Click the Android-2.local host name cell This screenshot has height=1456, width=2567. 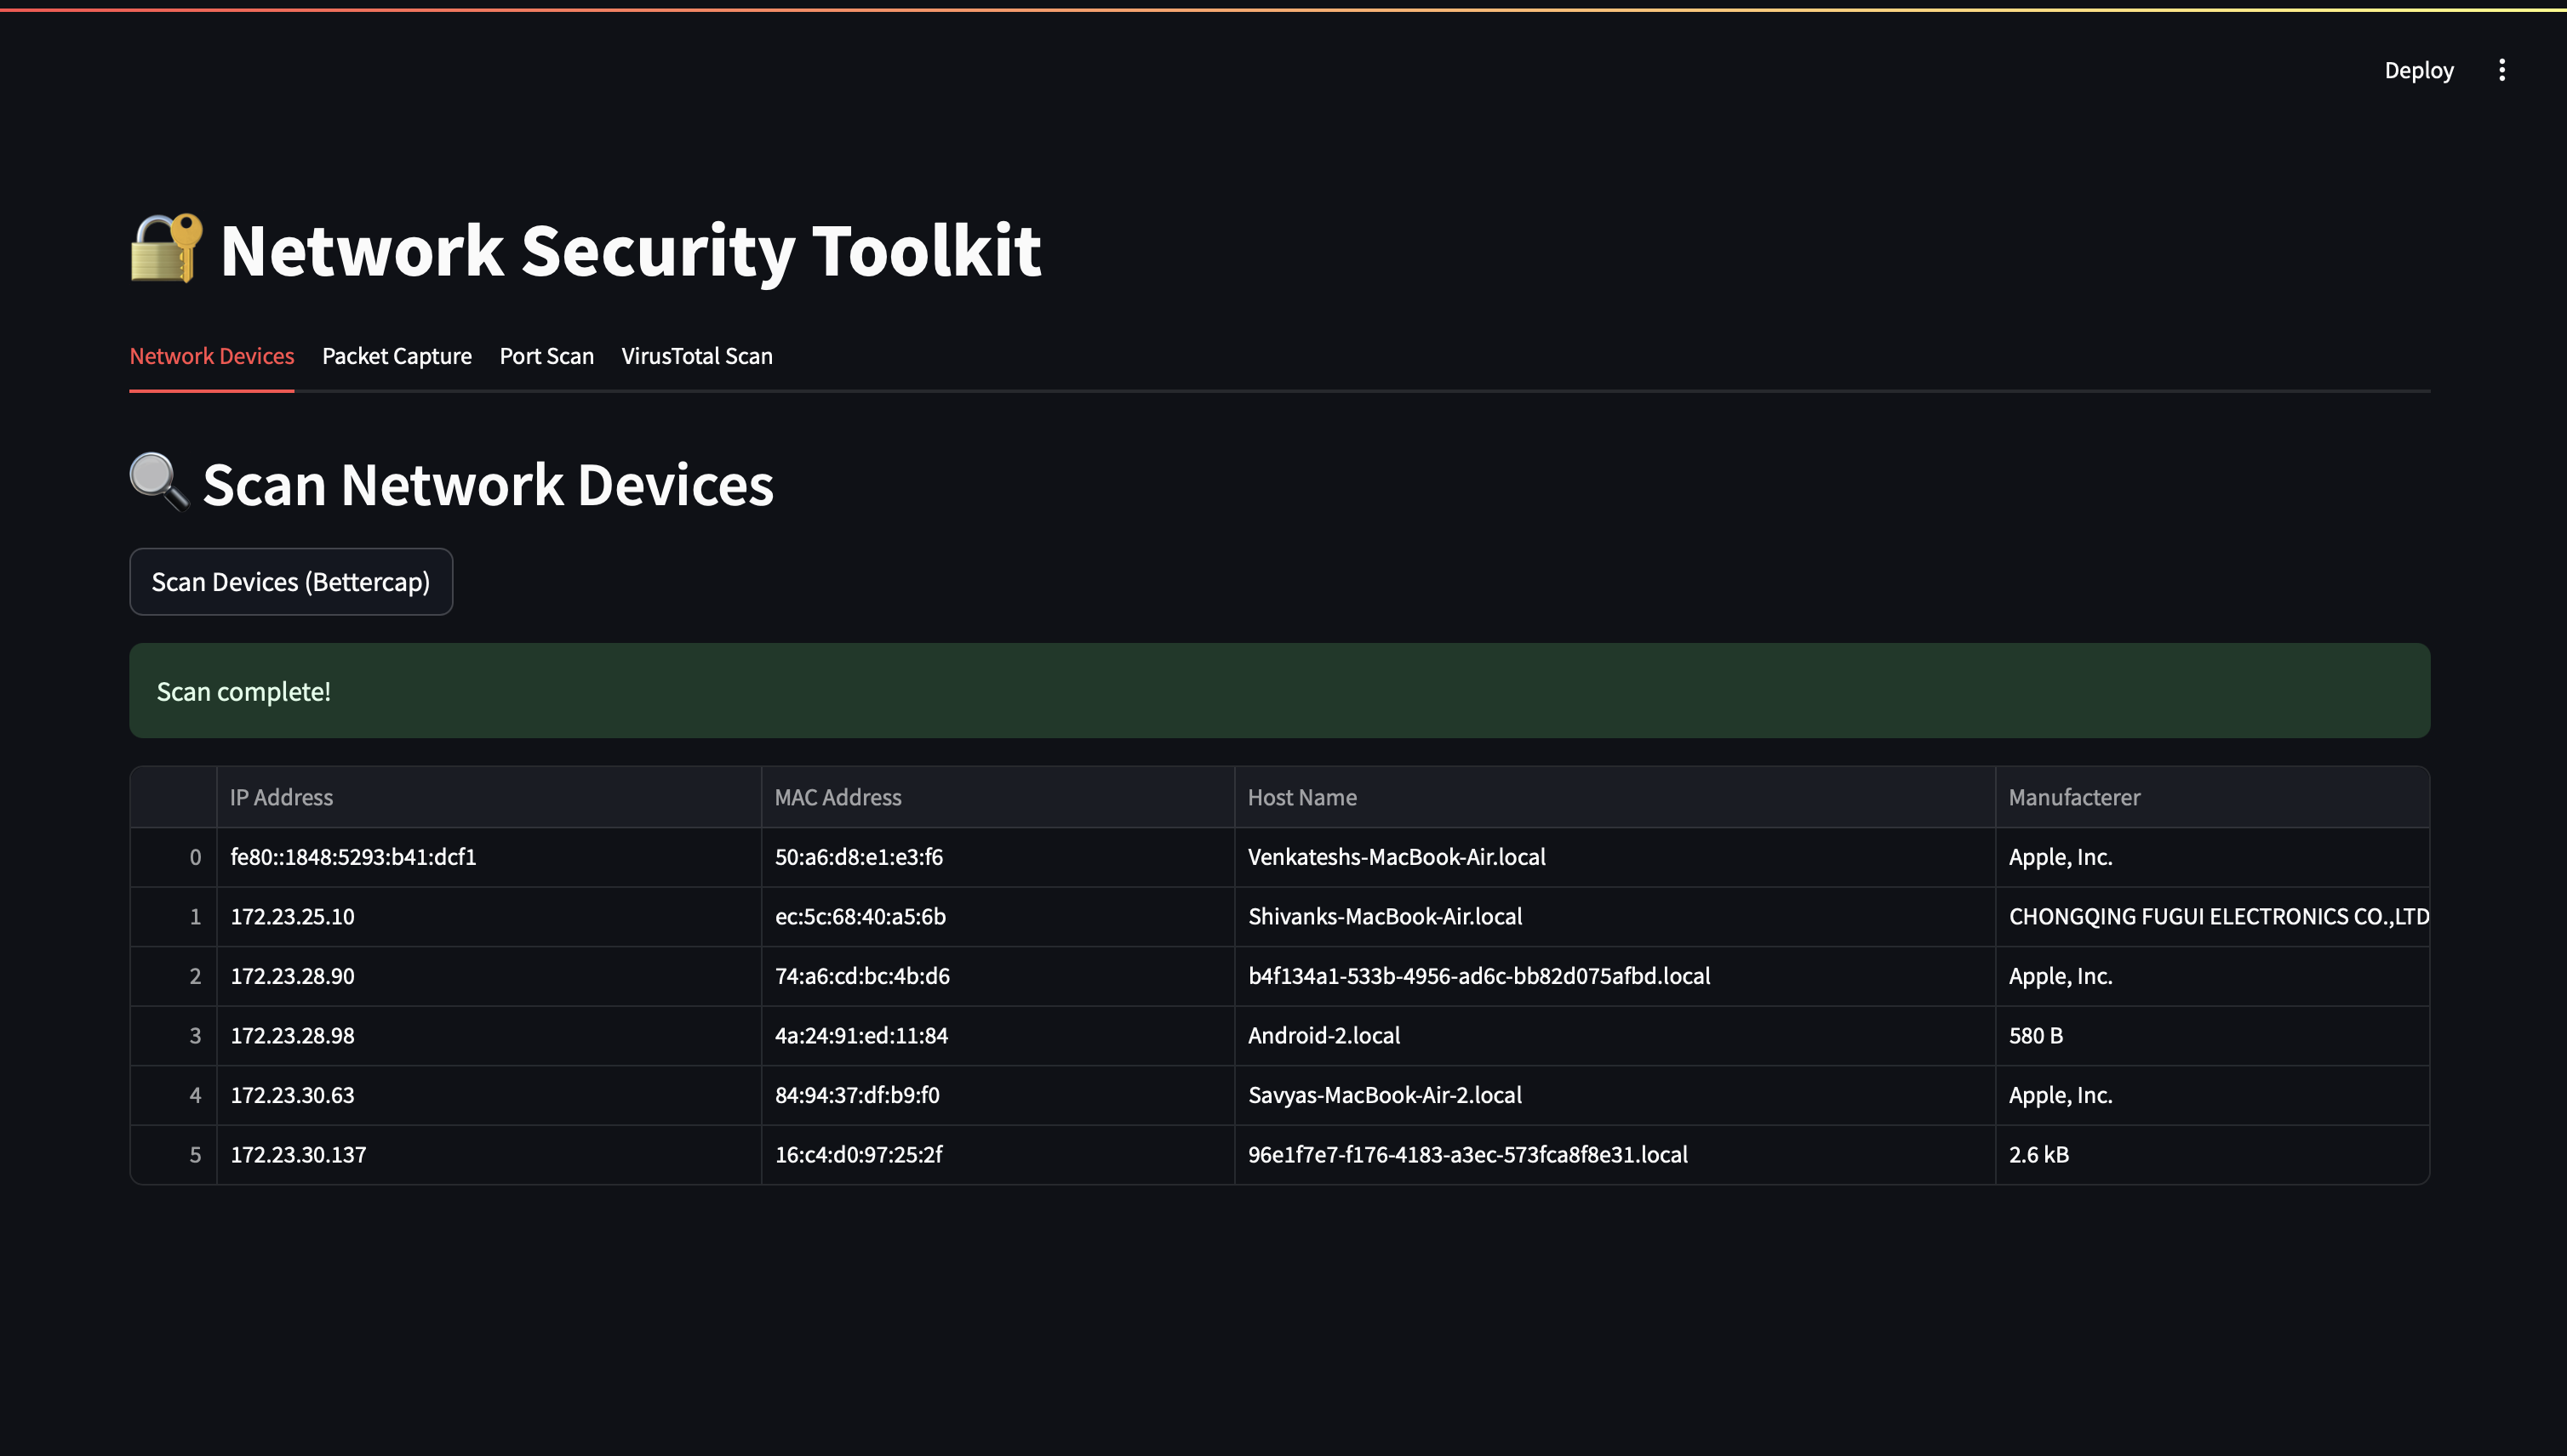(1323, 1035)
